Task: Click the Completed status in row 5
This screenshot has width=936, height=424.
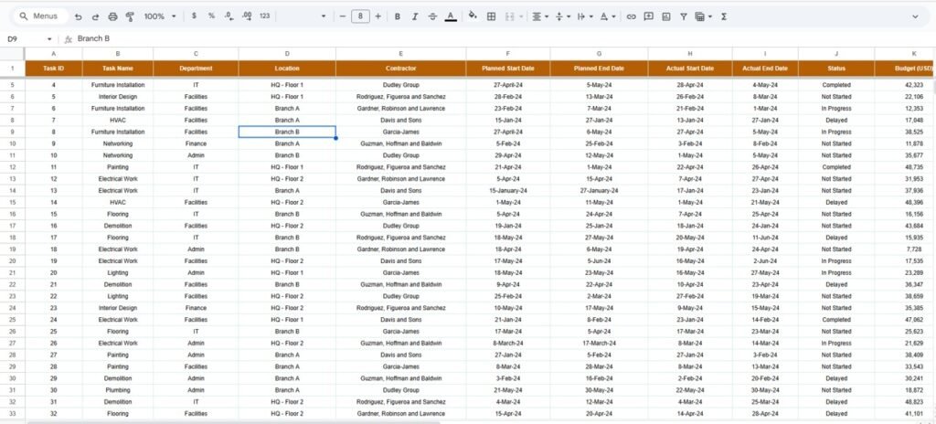Action: [836, 85]
